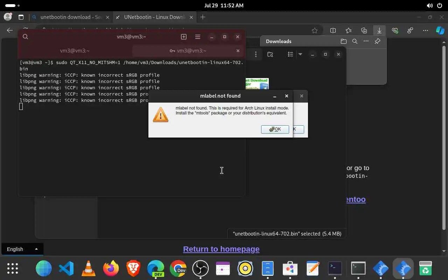Close the mlabel not found dialog via its X
Image resolution: width=448 pixels, height=280 pixels.
point(287,96)
